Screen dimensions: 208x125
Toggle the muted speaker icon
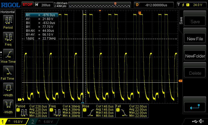[x=201, y=121]
